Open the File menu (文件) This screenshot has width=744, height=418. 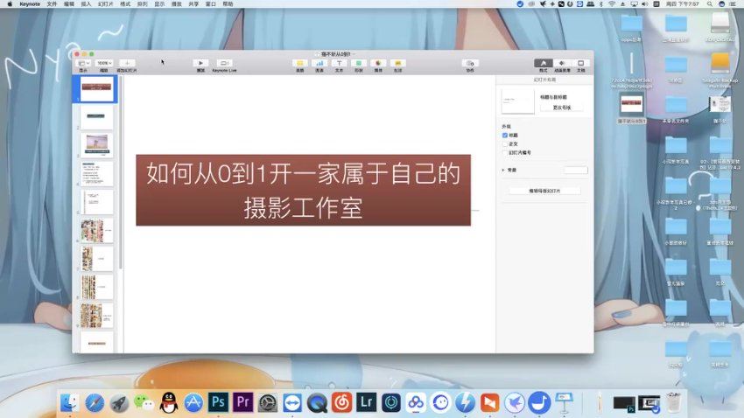click(x=52, y=3)
